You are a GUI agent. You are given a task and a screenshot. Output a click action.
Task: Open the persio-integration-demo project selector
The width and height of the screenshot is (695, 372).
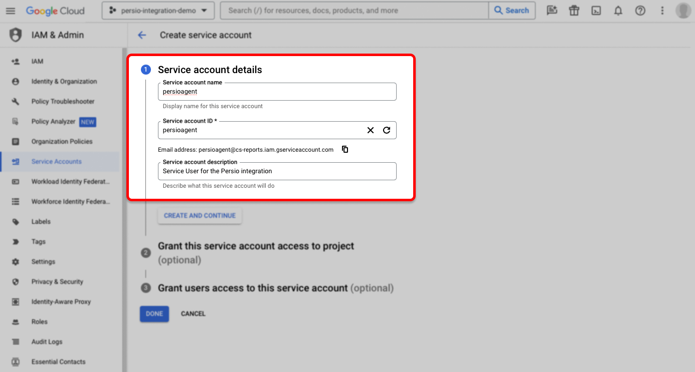(158, 10)
